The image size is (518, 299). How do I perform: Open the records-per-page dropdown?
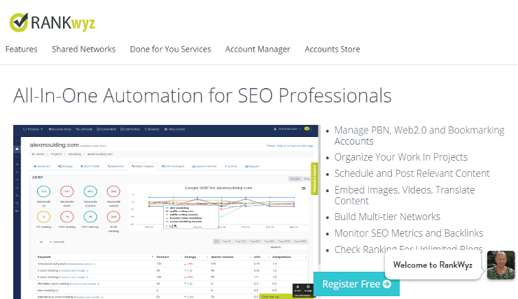44,242
